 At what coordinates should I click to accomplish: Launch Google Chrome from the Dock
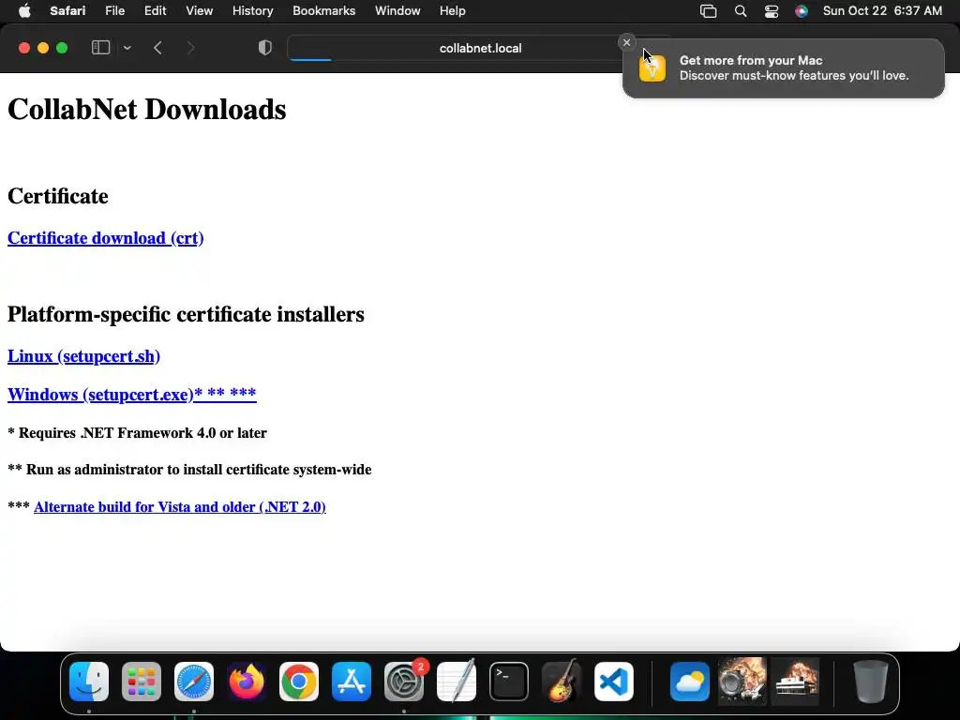(299, 682)
